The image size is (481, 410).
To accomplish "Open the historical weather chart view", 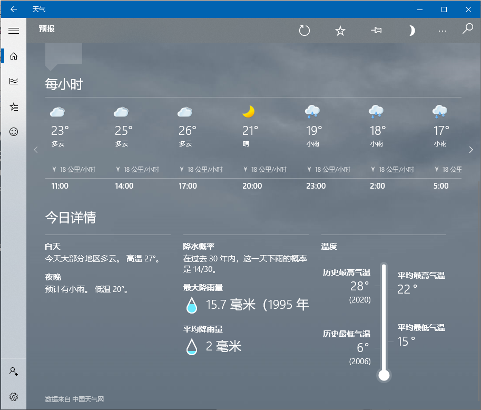I will tap(13, 81).
